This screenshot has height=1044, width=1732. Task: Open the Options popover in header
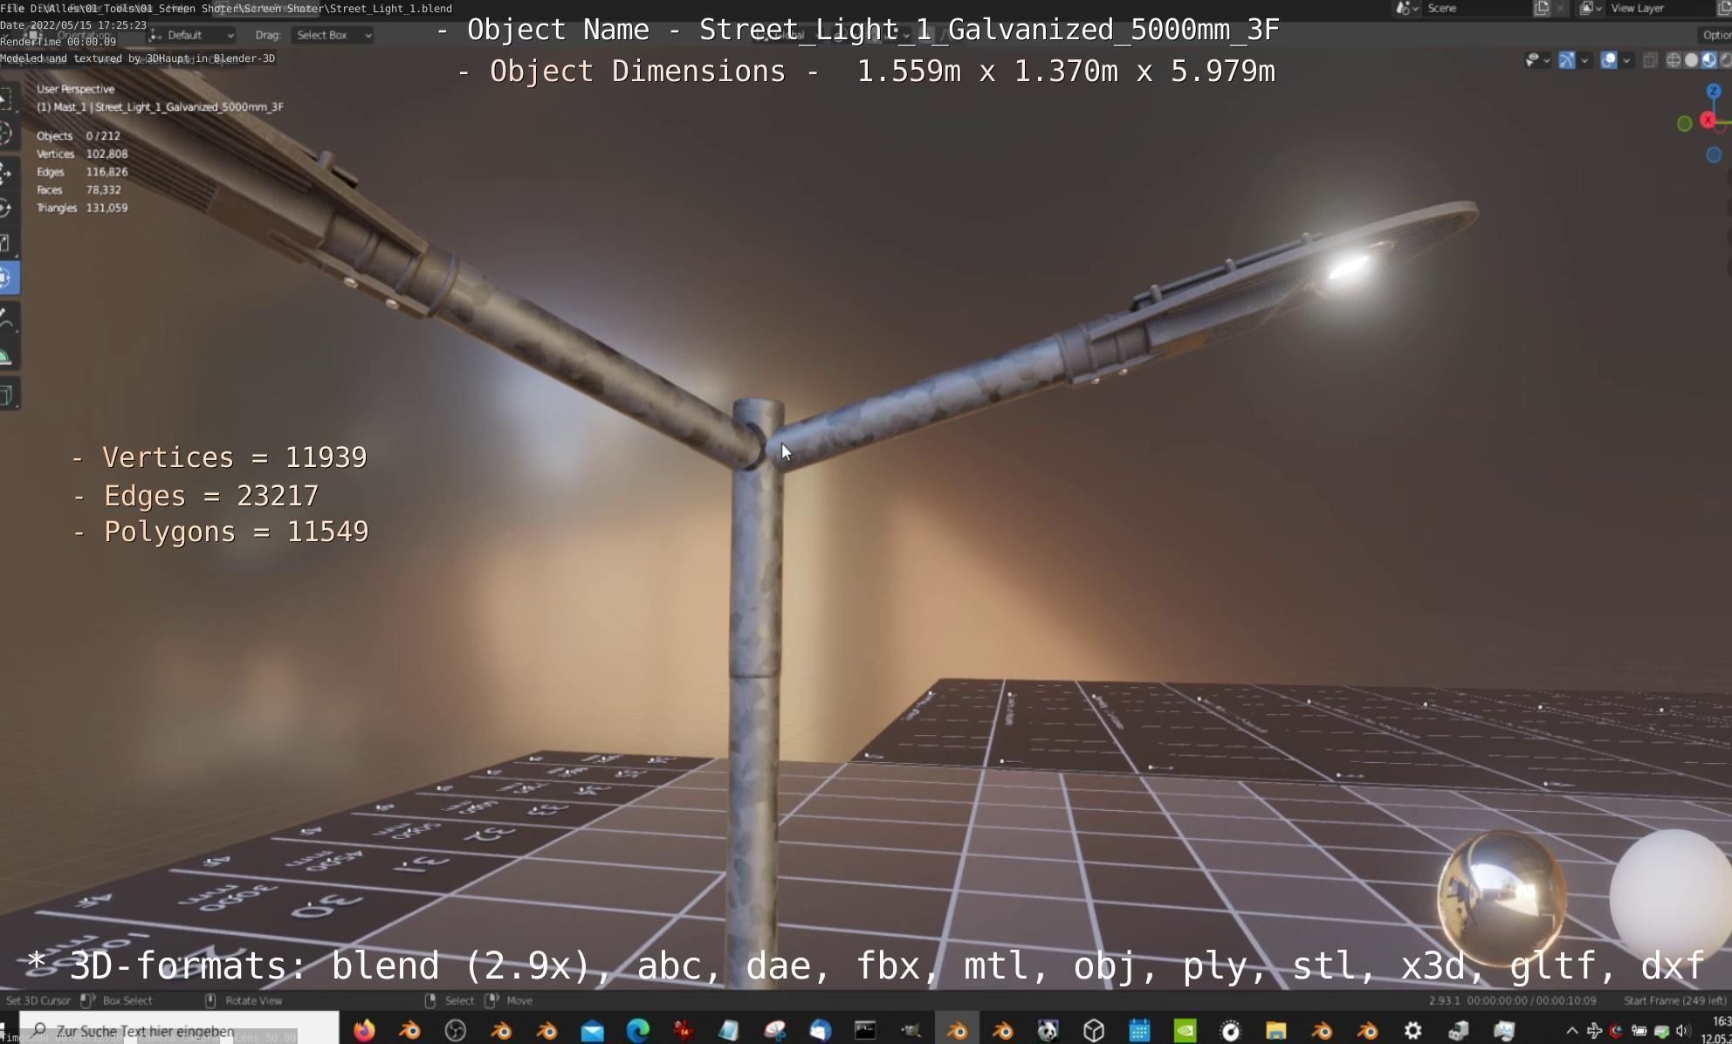(x=1715, y=35)
